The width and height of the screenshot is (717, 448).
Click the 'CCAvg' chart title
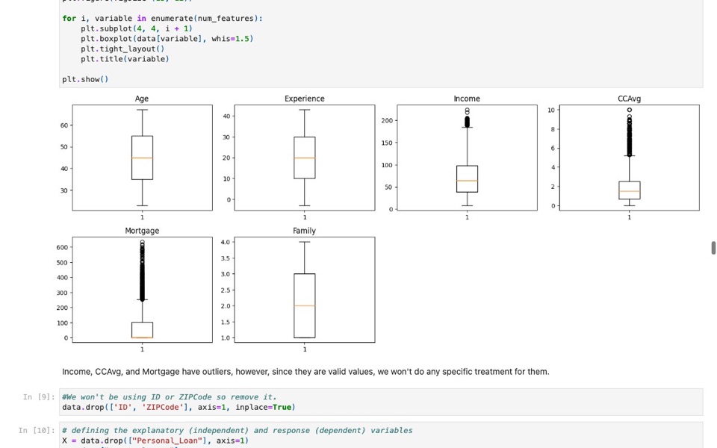click(629, 99)
